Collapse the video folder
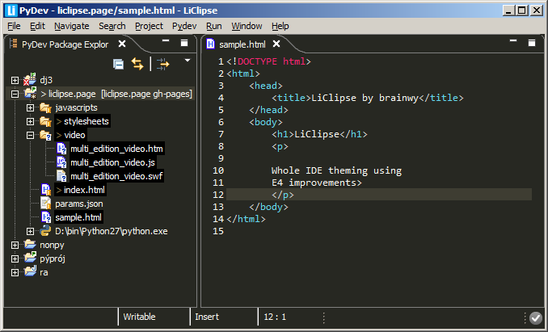 31,135
